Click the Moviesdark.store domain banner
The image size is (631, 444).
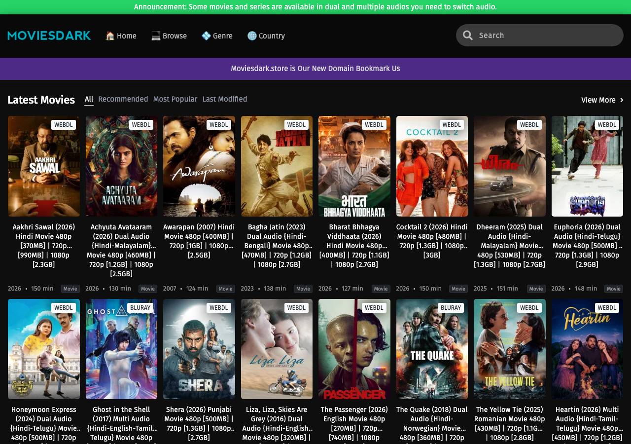[315, 69]
